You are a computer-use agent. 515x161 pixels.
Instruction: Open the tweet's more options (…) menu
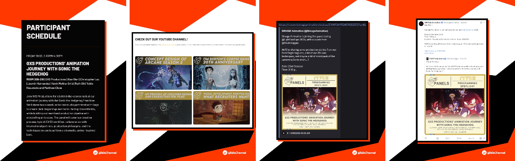point(484,23)
